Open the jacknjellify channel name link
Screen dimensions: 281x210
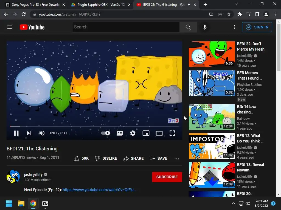(33, 174)
